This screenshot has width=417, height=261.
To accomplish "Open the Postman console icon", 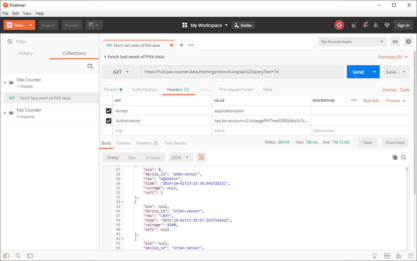I will pyautogui.click(x=30, y=255).
